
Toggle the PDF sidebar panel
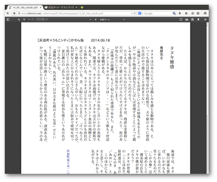tap(8, 19)
